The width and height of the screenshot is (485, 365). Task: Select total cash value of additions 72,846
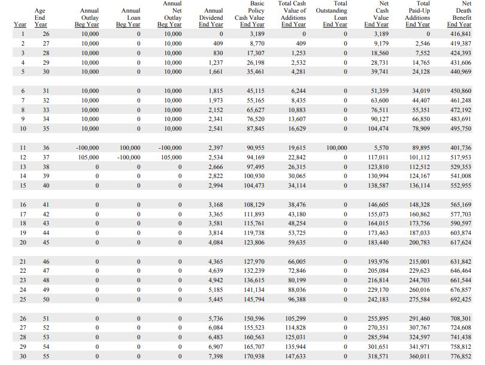(x=297, y=271)
